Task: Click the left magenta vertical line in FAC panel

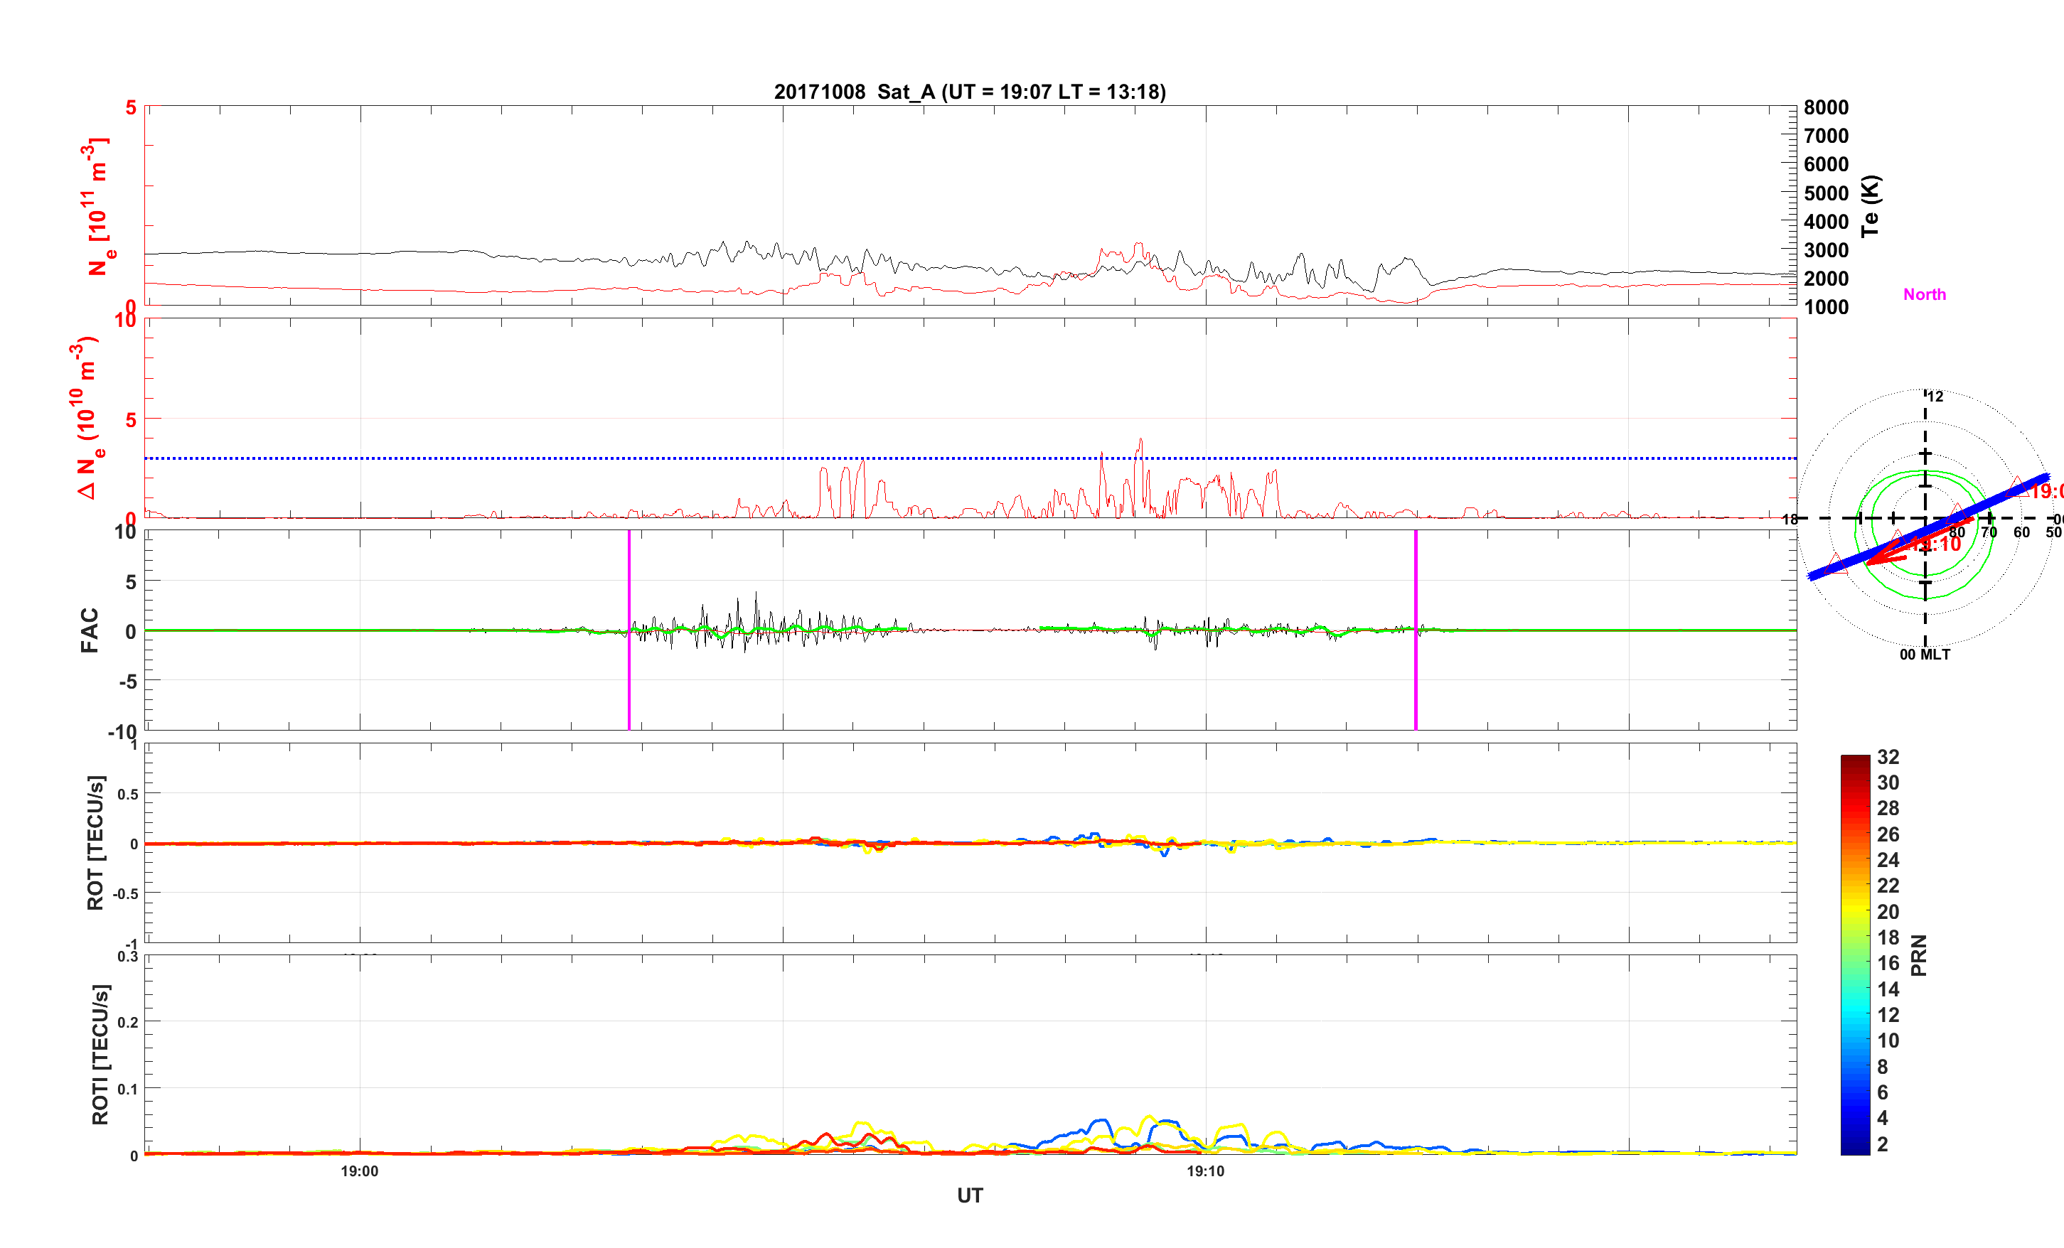Action: (629, 687)
